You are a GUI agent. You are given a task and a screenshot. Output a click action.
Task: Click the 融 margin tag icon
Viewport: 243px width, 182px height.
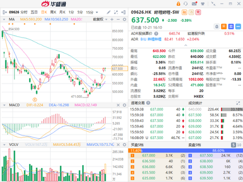[184, 12]
